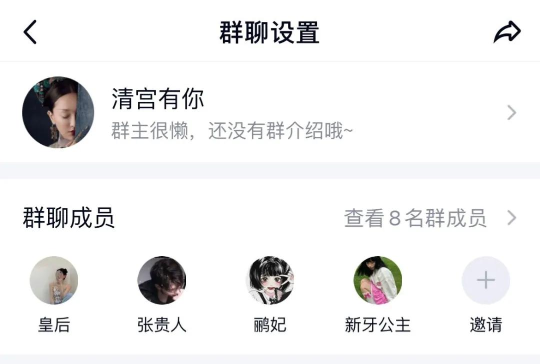Screen dimensions: 540x364
Task: Tap 新牙公主's profile avatar
Action: coord(378,281)
